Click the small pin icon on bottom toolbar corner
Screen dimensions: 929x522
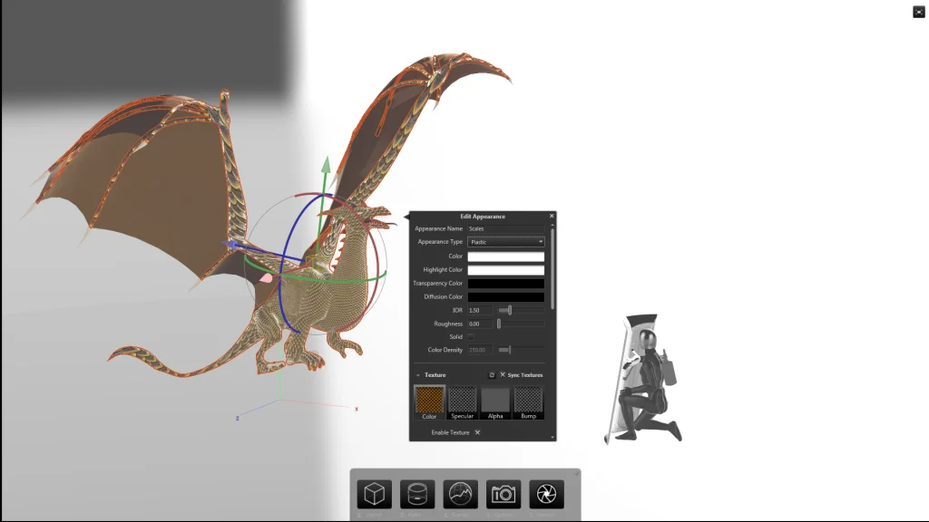coord(576,472)
